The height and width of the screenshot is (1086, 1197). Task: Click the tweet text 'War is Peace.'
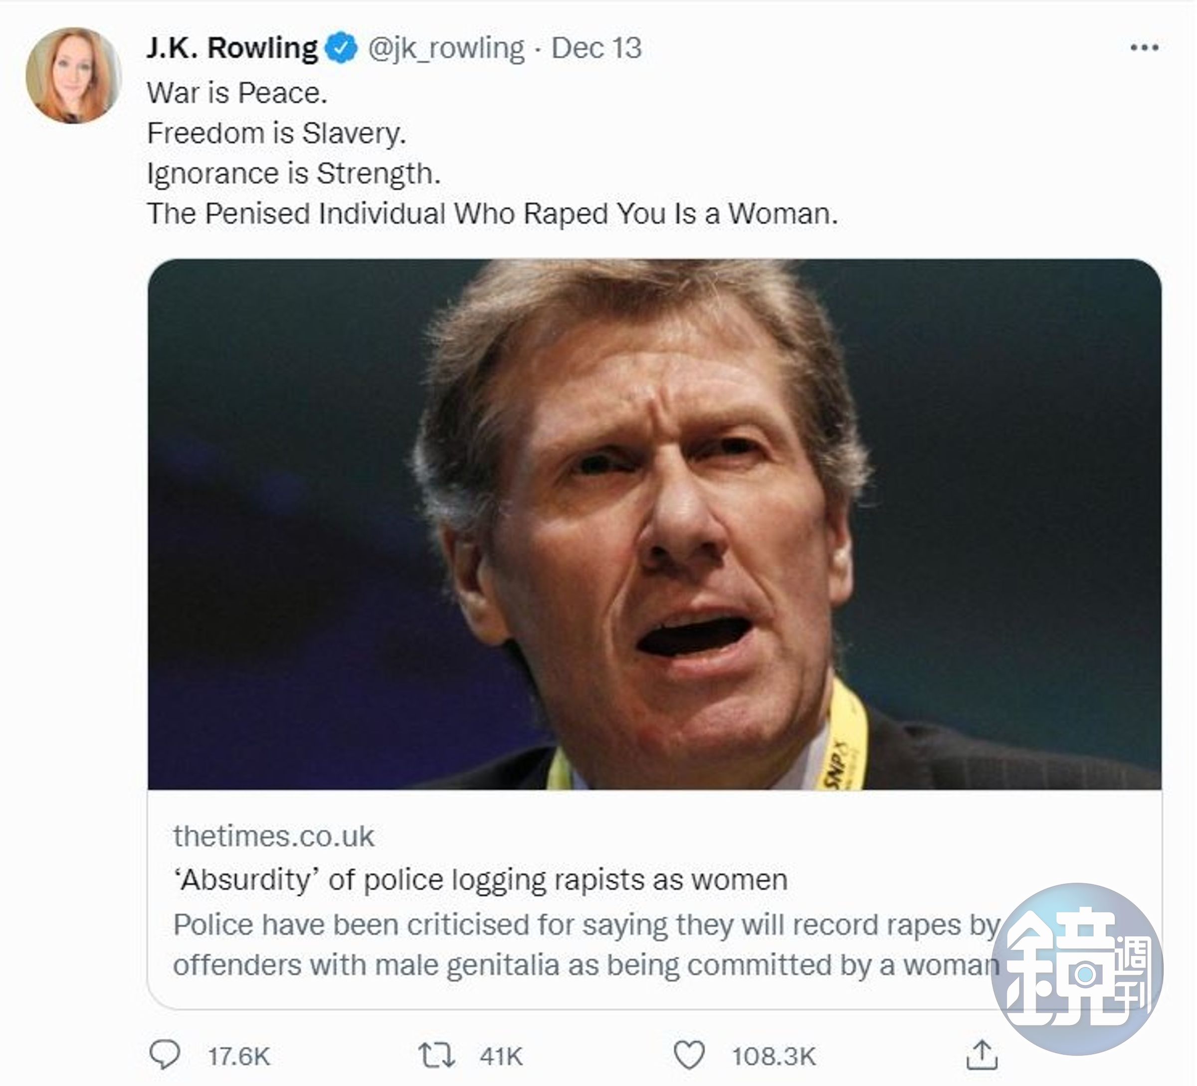pyautogui.click(x=237, y=93)
